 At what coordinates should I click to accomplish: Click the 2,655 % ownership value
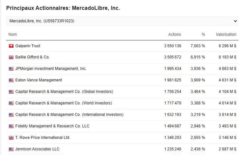point(198,138)
